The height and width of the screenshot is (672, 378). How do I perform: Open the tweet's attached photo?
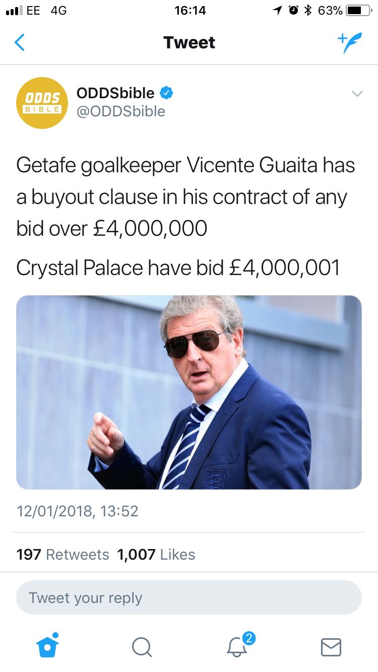(189, 392)
